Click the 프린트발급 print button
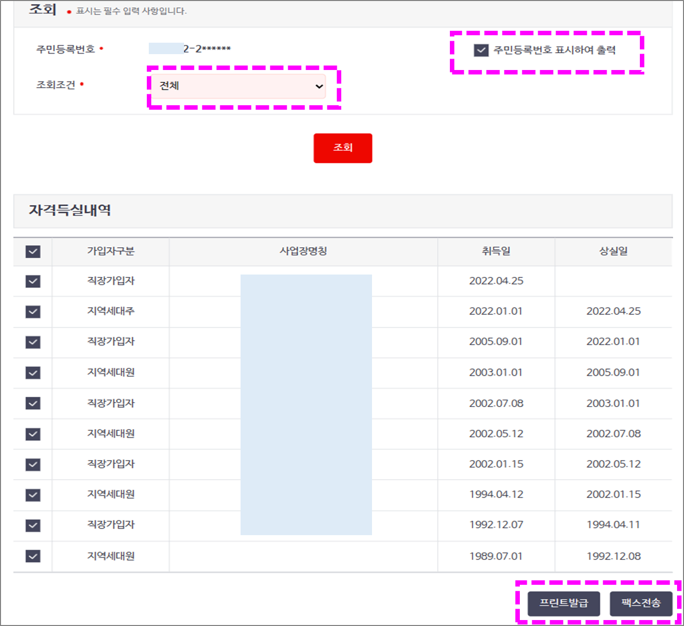The width and height of the screenshot is (684, 626). pyautogui.click(x=563, y=604)
